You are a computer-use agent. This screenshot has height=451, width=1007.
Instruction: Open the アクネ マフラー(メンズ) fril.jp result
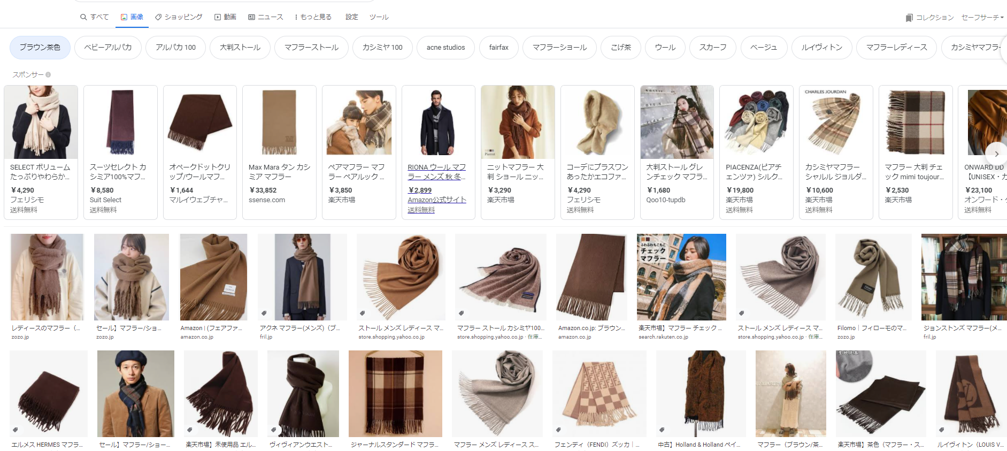[302, 277]
